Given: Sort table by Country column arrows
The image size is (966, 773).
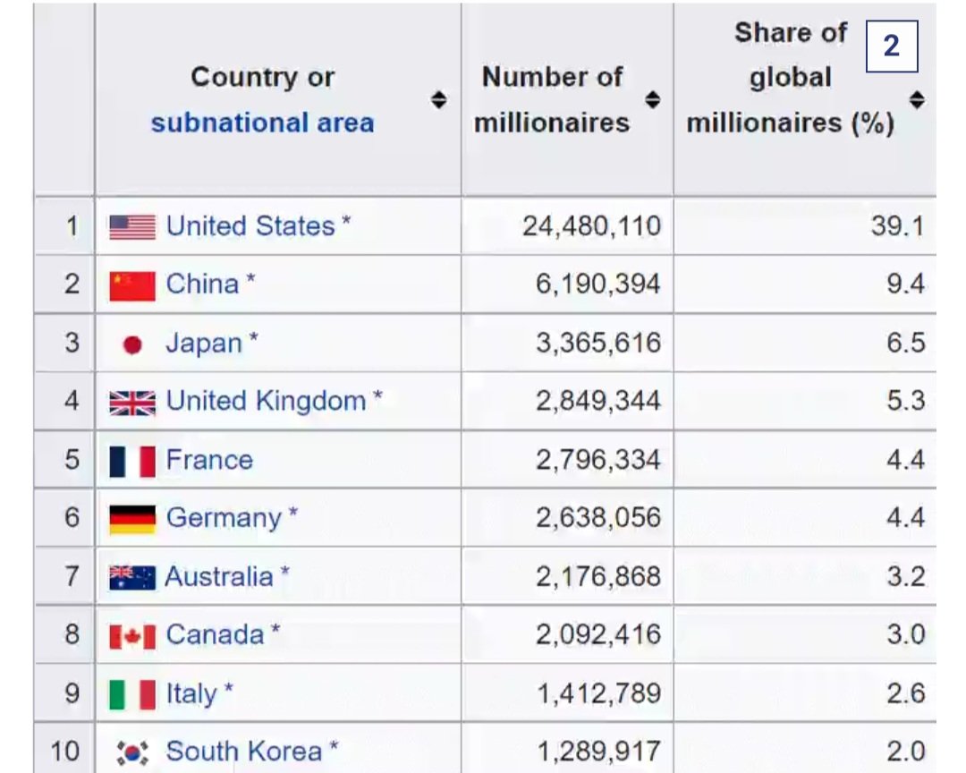Looking at the screenshot, I should click(x=438, y=99).
